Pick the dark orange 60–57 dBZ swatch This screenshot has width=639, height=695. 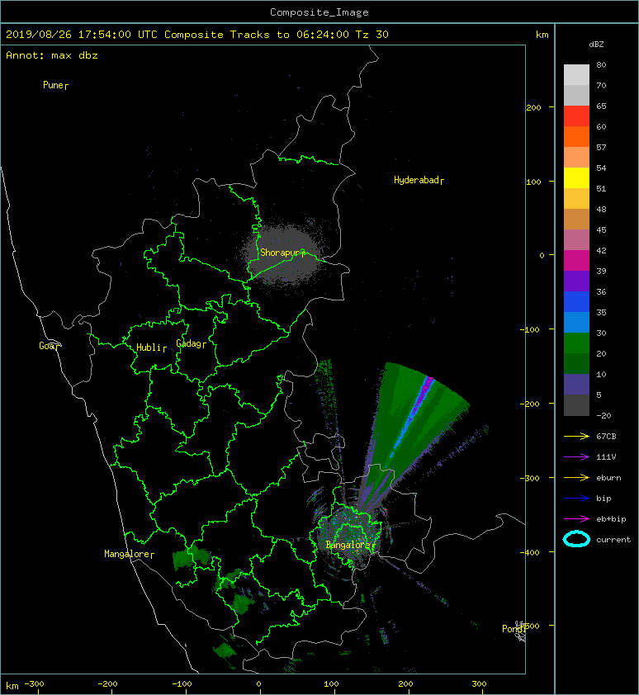click(x=576, y=137)
